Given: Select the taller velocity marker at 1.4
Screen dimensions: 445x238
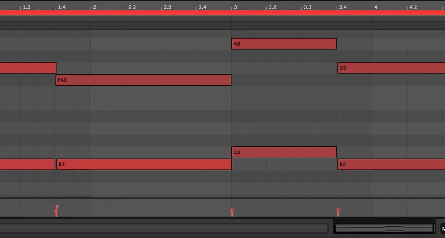Looking at the screenshot, I should 57,206.
